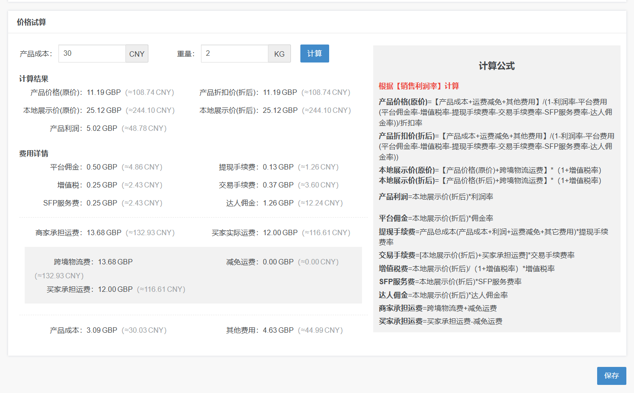Click the 计算公式 heading
The height and width of the screenshot is (393, 634).
(x=496, y=66)
